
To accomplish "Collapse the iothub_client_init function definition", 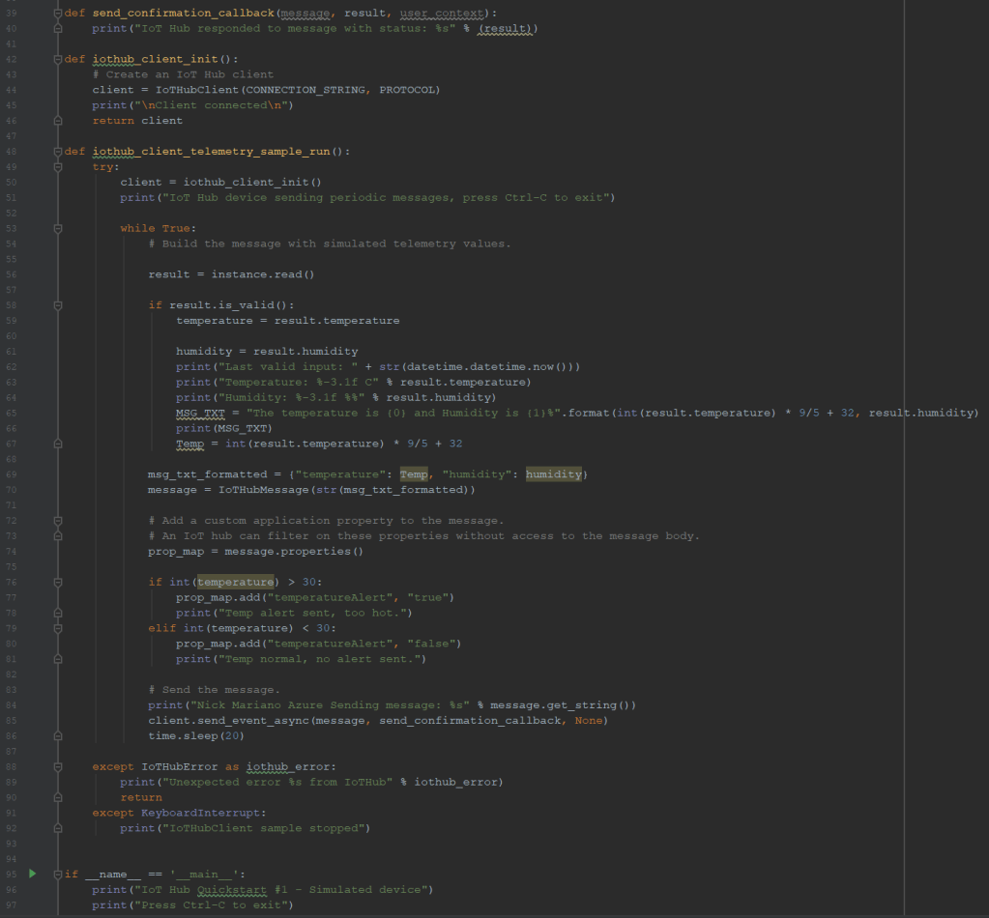I will [x=58, y=59].
